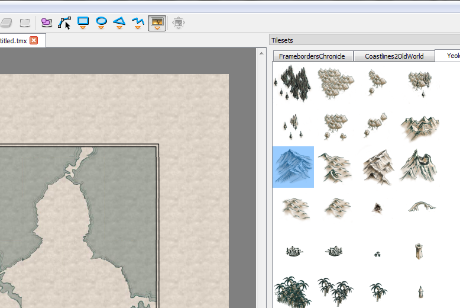Switch to the partially visible Yeol tileset tab
This screenshot has height=308, width=460.
pos(448,56)
